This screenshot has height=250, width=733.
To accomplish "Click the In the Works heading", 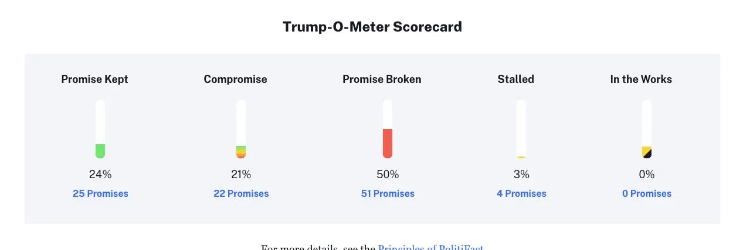I will click(641, 79).
